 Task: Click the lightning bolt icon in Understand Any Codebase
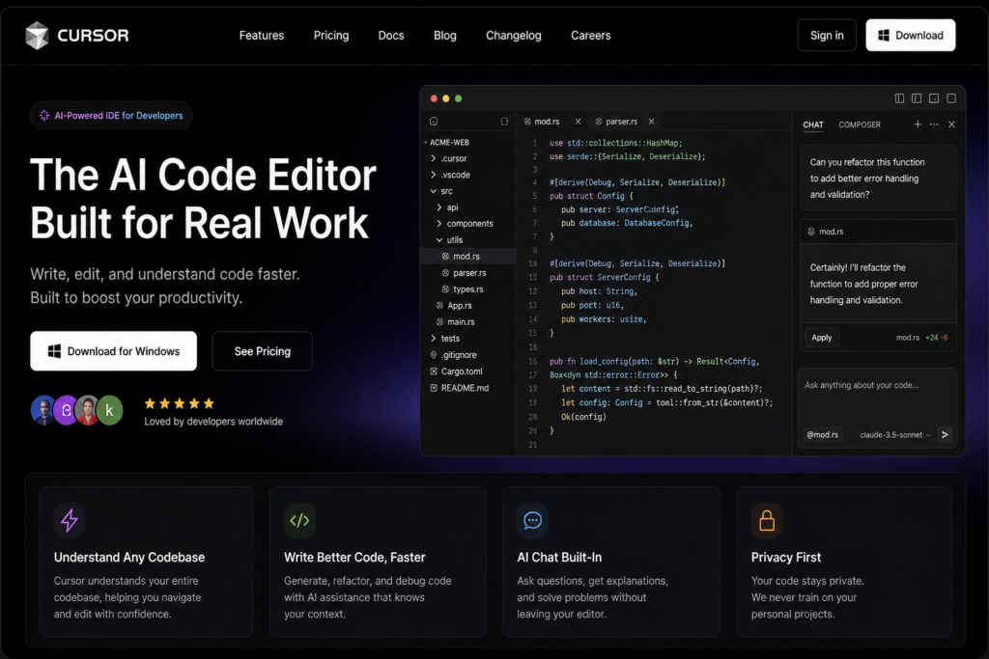click(x=70, y=520)
